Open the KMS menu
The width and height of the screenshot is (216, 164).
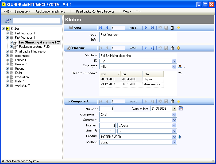tap(7, 11)
